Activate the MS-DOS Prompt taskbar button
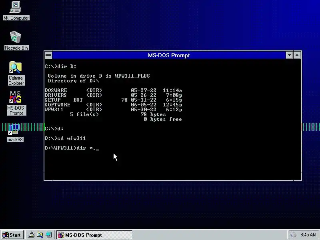Screen dimensions: 320x240 pos(94,235)
